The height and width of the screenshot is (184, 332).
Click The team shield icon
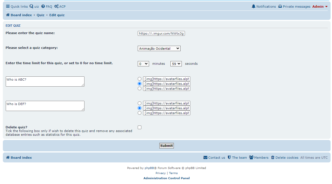tap(229, 157)
